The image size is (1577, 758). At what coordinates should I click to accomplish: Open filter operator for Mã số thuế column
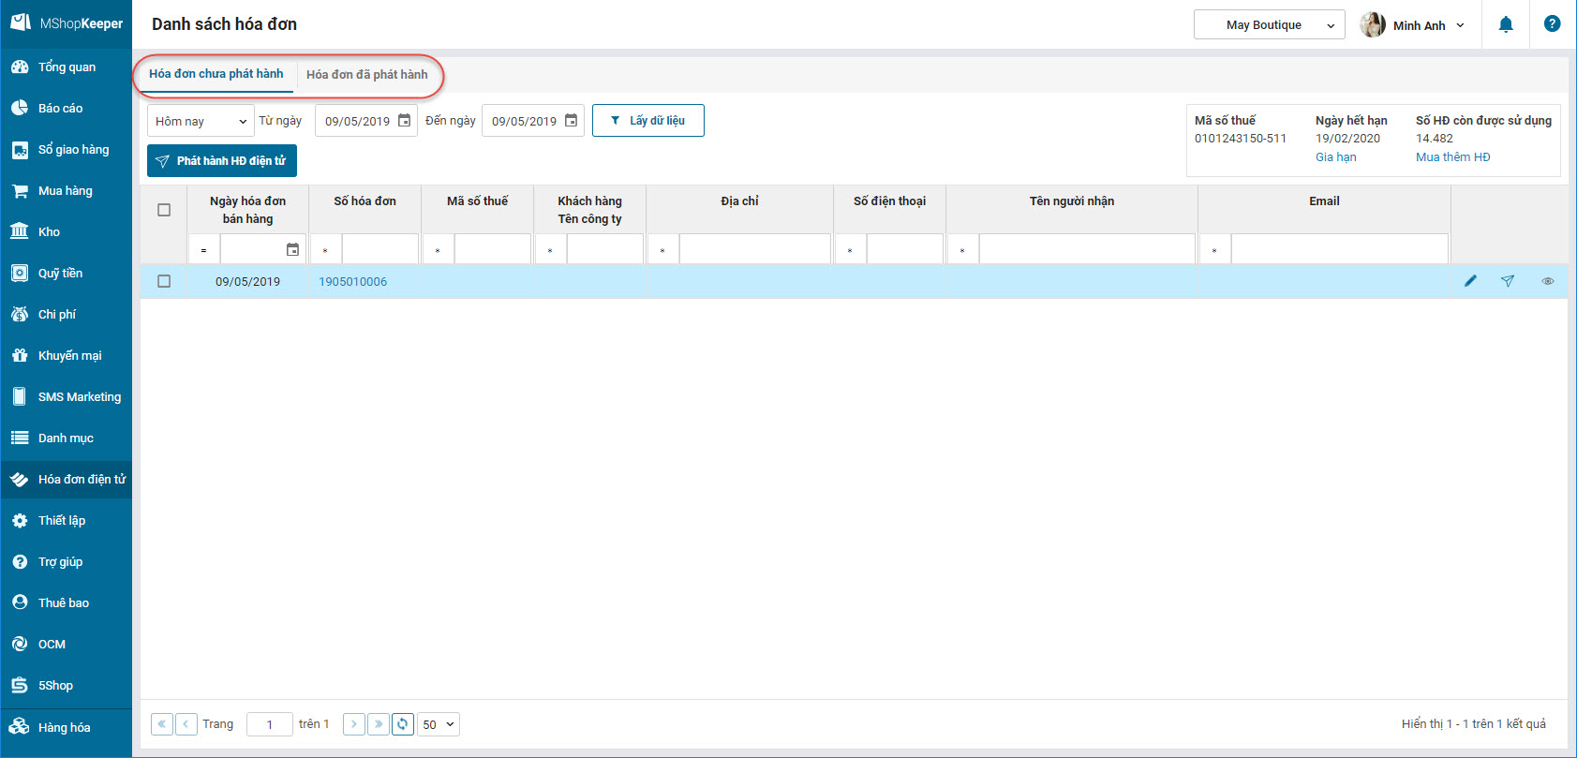(438, 250)
